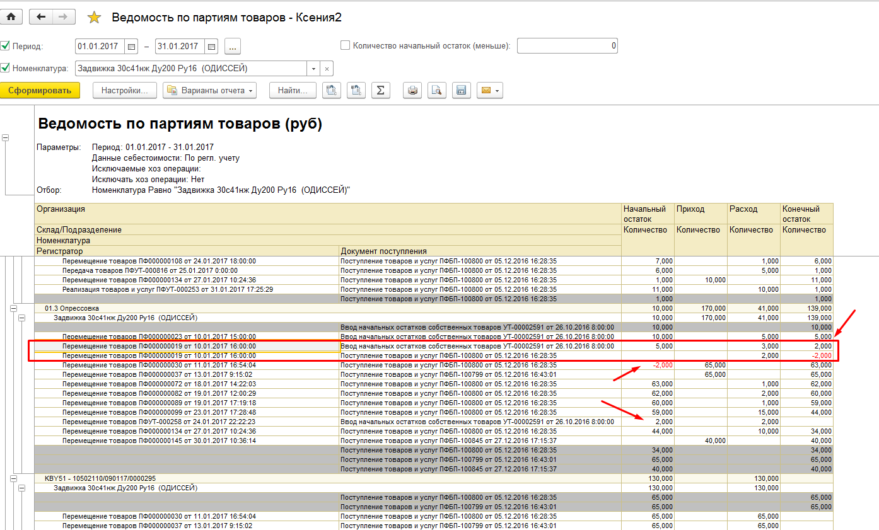
Task: Disable the Номенклатура filter checkbox
Action: tap(6, 68)
